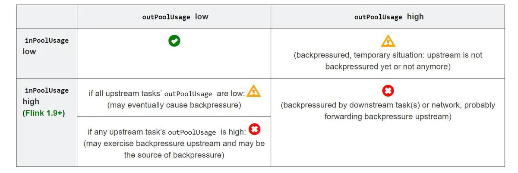518x173 pixels.
Task: Select the 'outPoolUsage high' column header
Action: tap(388, 17)
